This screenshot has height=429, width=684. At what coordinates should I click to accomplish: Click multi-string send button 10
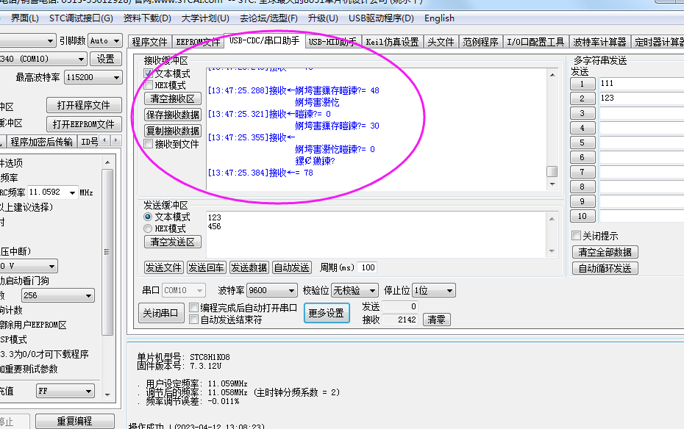click(583, 216)
